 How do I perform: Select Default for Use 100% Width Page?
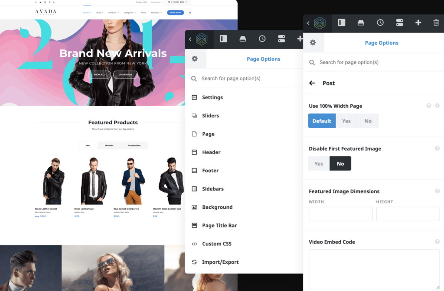click(322, 121)
